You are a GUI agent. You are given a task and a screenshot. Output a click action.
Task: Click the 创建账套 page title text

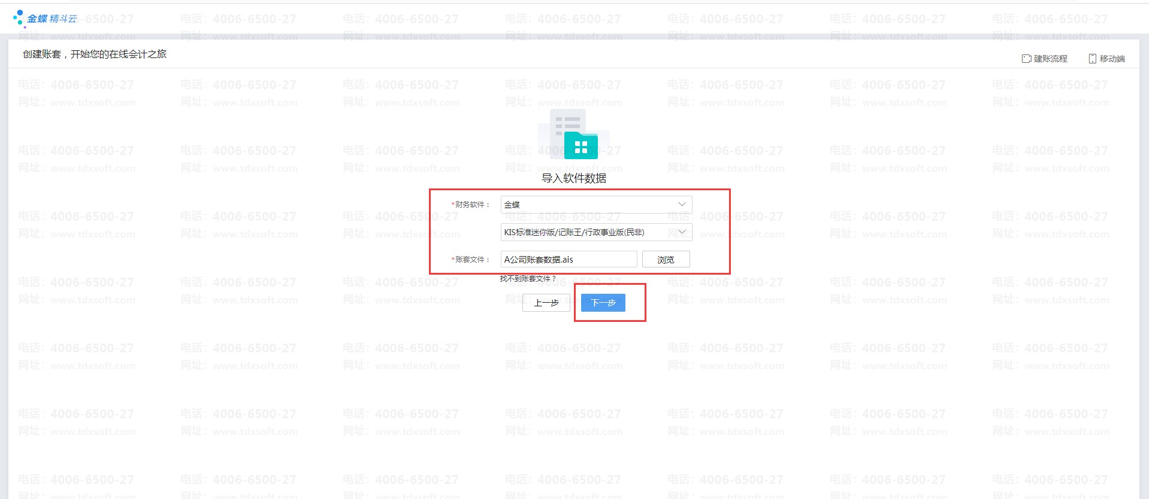tap(95, 54)
